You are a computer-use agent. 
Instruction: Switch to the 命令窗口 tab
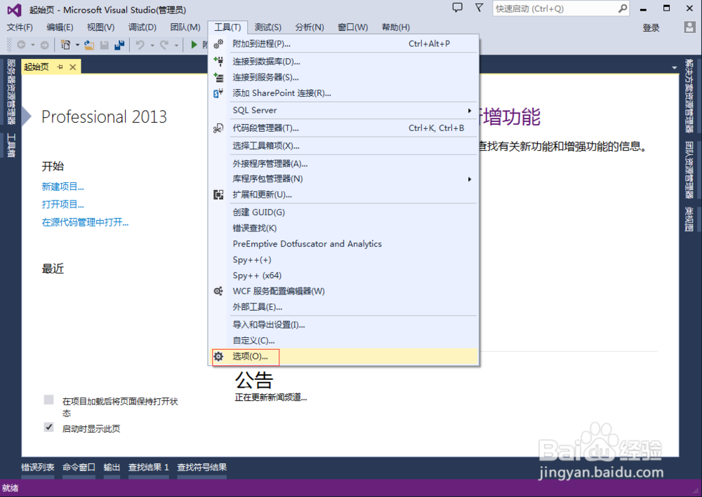click(79, 468)
